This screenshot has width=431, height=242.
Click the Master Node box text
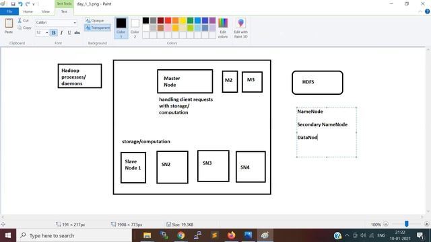click(172, 81)
